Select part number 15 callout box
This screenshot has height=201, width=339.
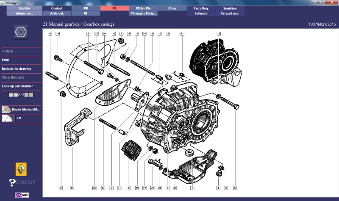pyautogui.click(x=72, y=187)
